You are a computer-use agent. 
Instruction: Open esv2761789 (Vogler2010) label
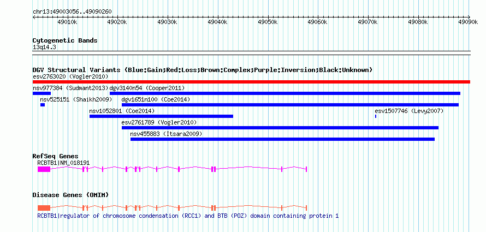159,122
